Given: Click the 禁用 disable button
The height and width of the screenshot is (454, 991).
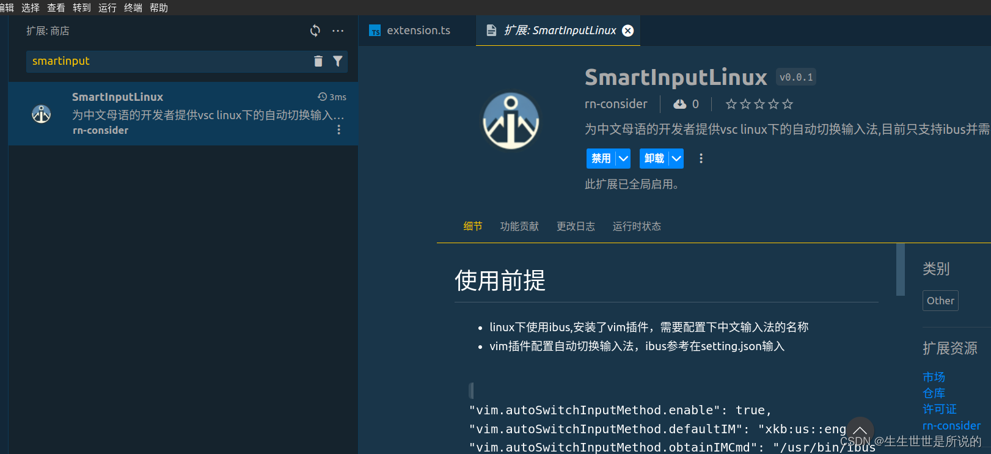Looking at the screenshot, I should pos(601,158).
